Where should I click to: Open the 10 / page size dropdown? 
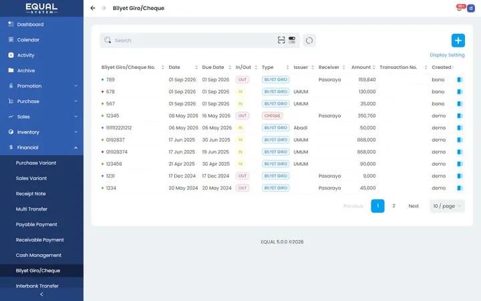[x=447, y=206]
